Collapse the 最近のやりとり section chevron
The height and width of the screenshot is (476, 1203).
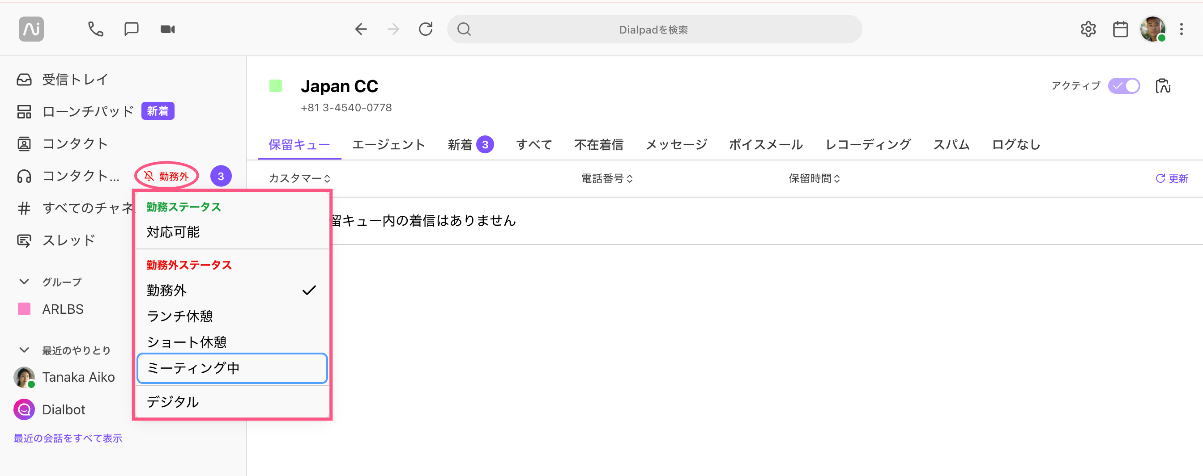[x=24, y=350]
